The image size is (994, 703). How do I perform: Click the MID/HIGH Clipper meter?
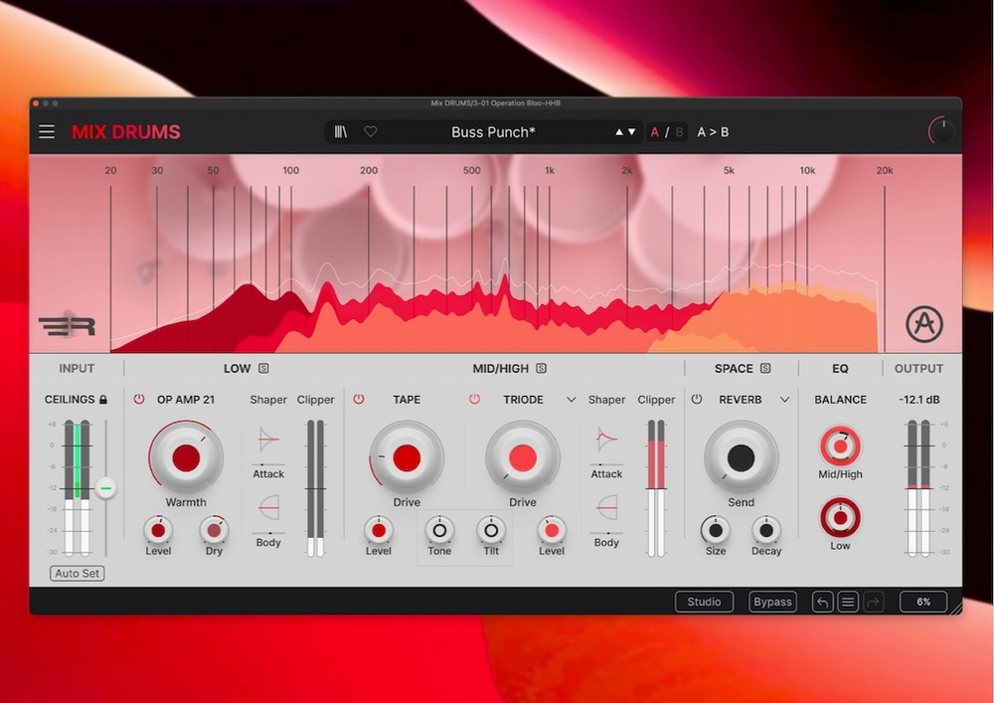click(656, 488)
